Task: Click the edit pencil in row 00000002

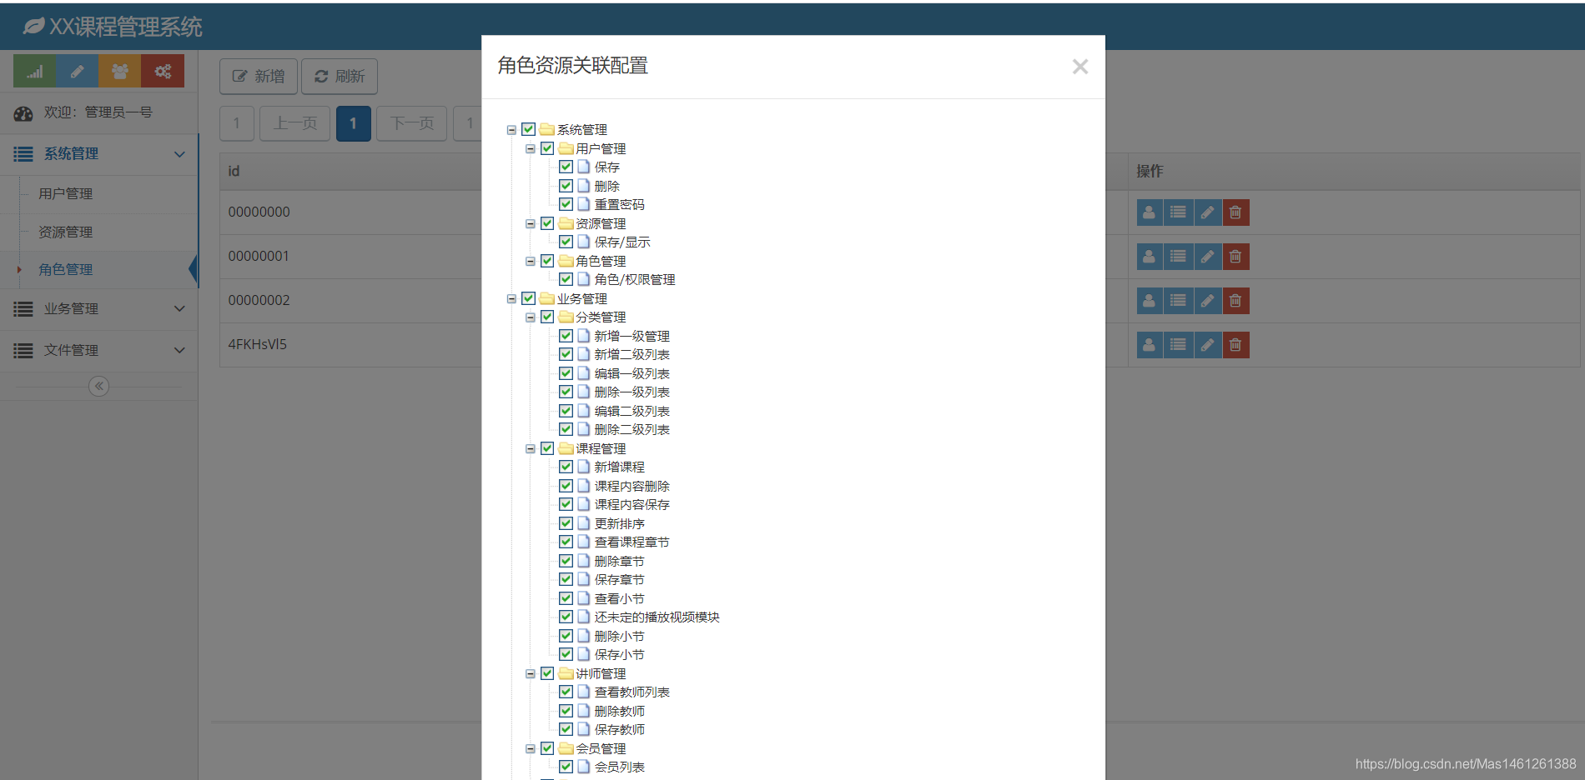Action: pos(1207,301)
